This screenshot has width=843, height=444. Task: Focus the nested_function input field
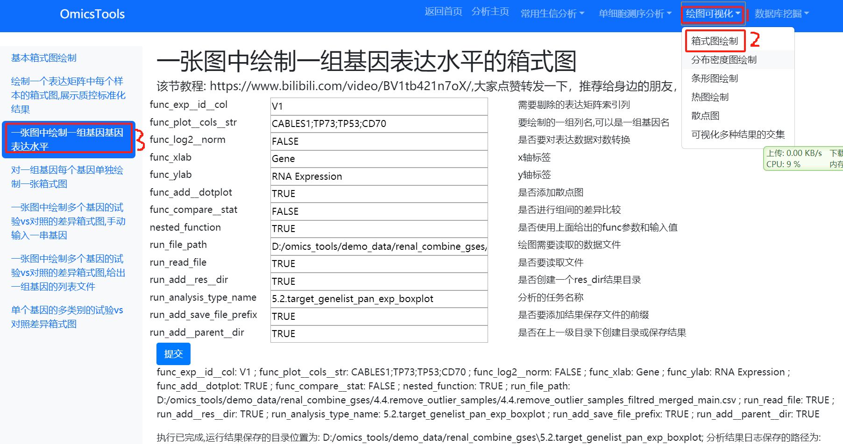[379, 229]
